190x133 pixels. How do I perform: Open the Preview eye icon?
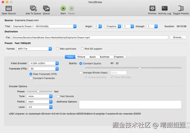(152, 8)
